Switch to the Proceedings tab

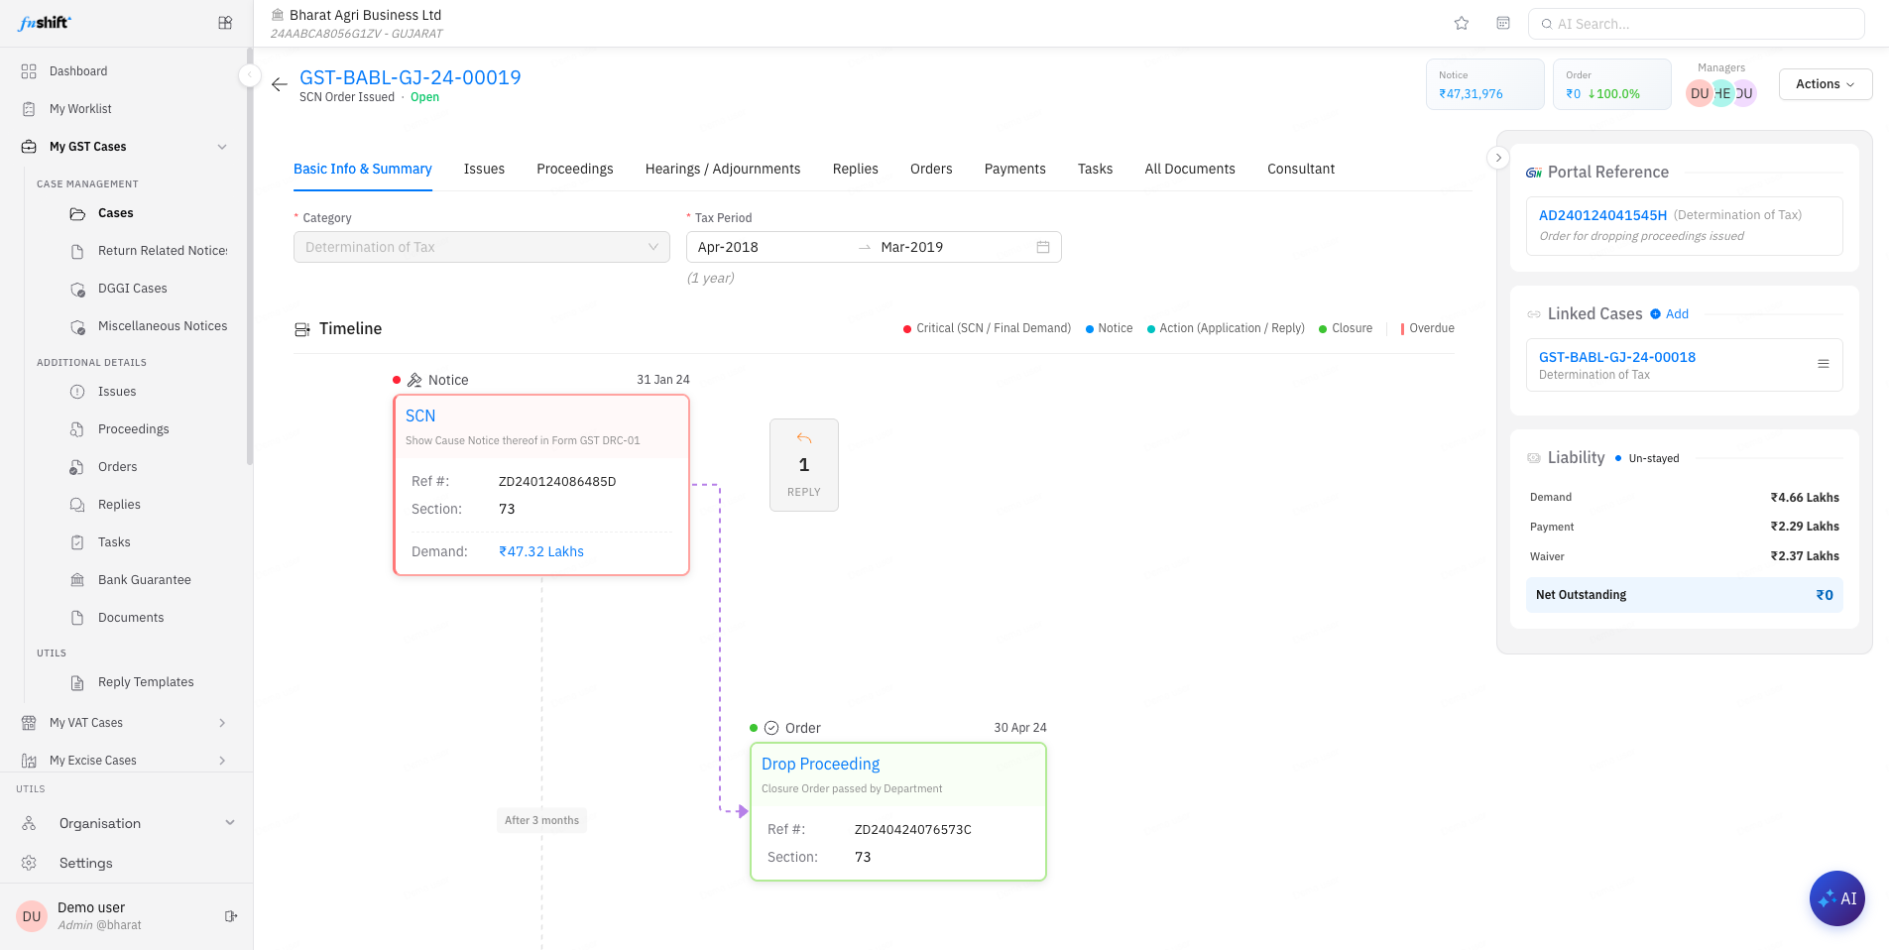click(x=575, y=170)
